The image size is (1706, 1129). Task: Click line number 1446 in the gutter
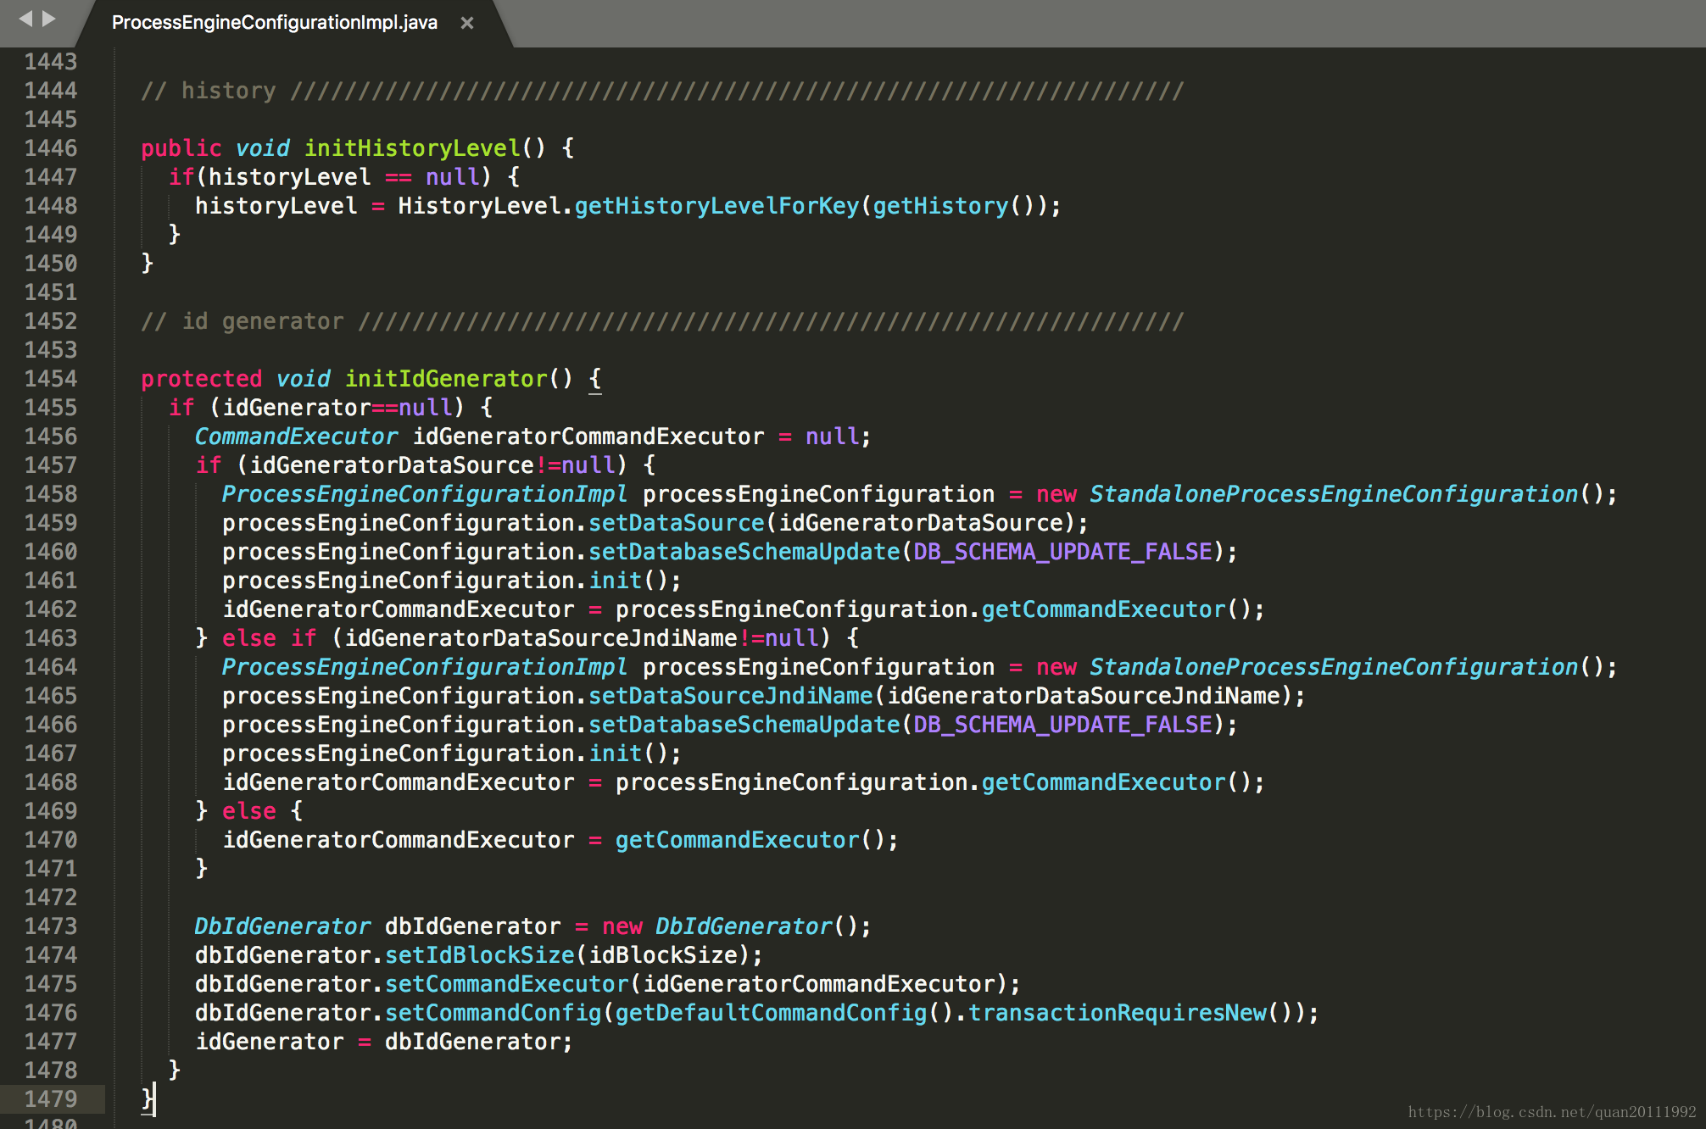[x=51, y=148]
